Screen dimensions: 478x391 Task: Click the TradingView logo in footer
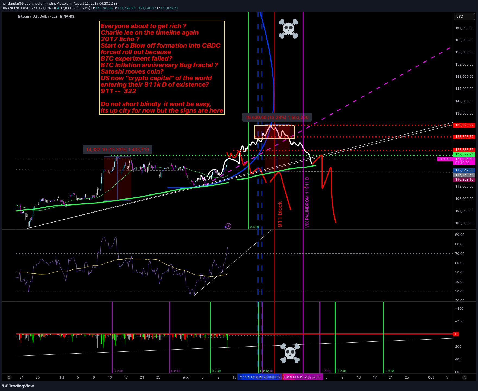18,386
